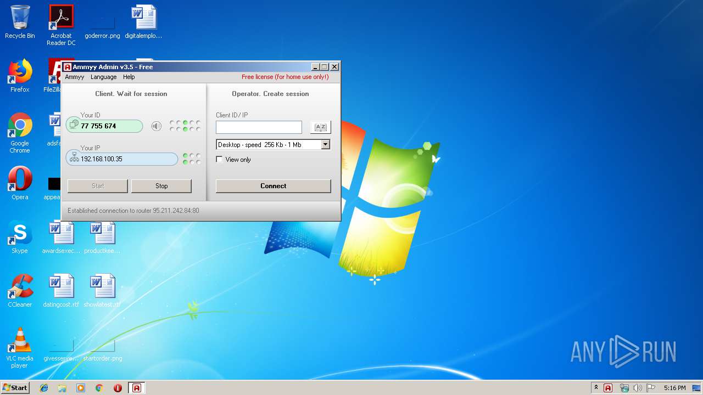Click the disabled Start button
Image resolution: width=703 pixels, height=395 pixels.
[98, 186]
